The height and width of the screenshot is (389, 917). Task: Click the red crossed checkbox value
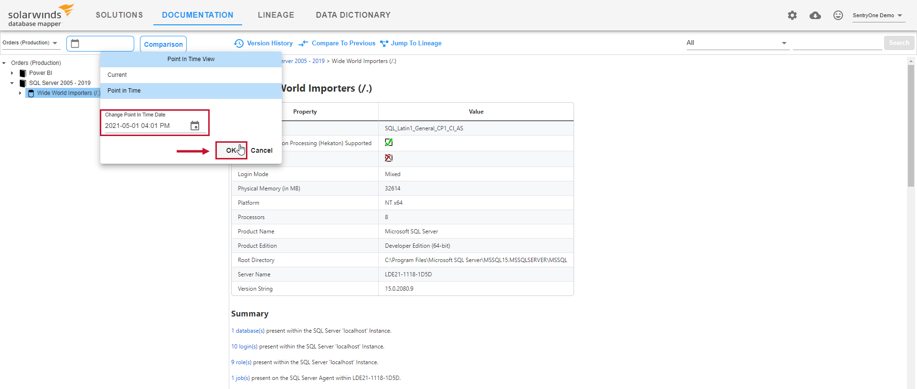(x=389, y=158)
